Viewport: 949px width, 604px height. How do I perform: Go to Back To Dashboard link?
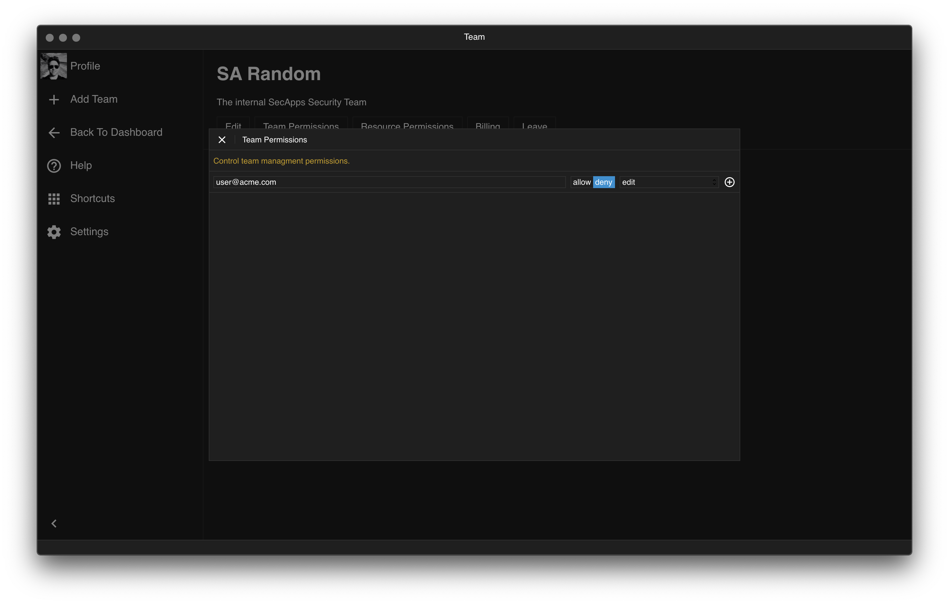pyautogui.click(x=116, y=132)
